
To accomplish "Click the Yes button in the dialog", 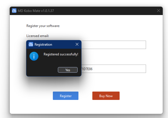I will [68, 70].
